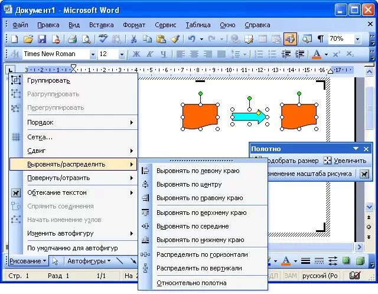
Task: Justify text in formatting toolbar
Action: tap(221, 54)
